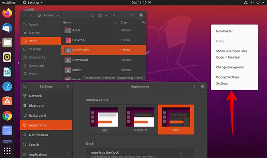Choose the Light window color theme
The height and width of the screenshot is (158, 267).
click(104, 120)
